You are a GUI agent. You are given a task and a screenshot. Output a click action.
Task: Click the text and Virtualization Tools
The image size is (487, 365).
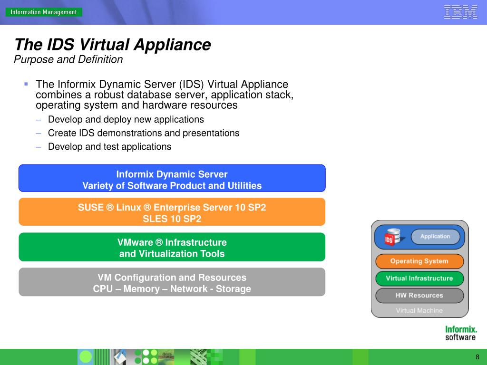[x=172, y=254]
